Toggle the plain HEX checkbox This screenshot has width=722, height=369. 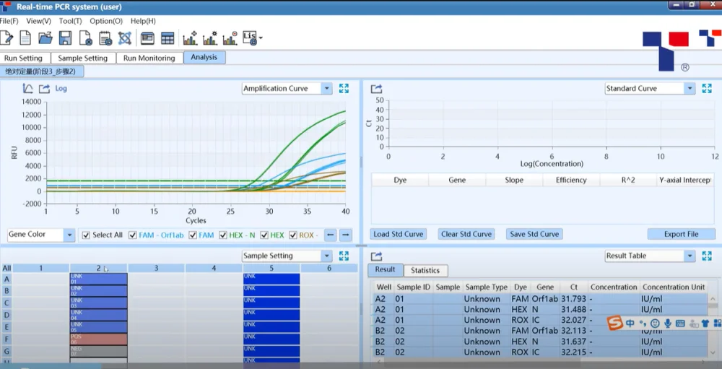pos(264,235)
